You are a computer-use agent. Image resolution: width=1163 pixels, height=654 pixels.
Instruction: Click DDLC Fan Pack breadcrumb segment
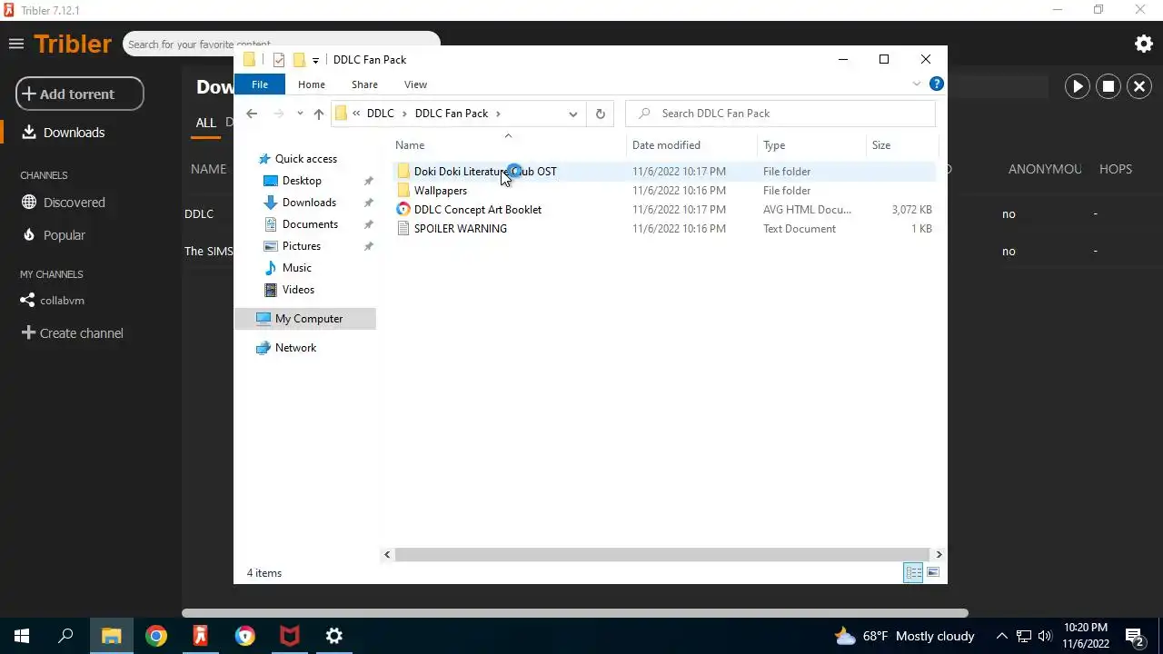[452, 114]
